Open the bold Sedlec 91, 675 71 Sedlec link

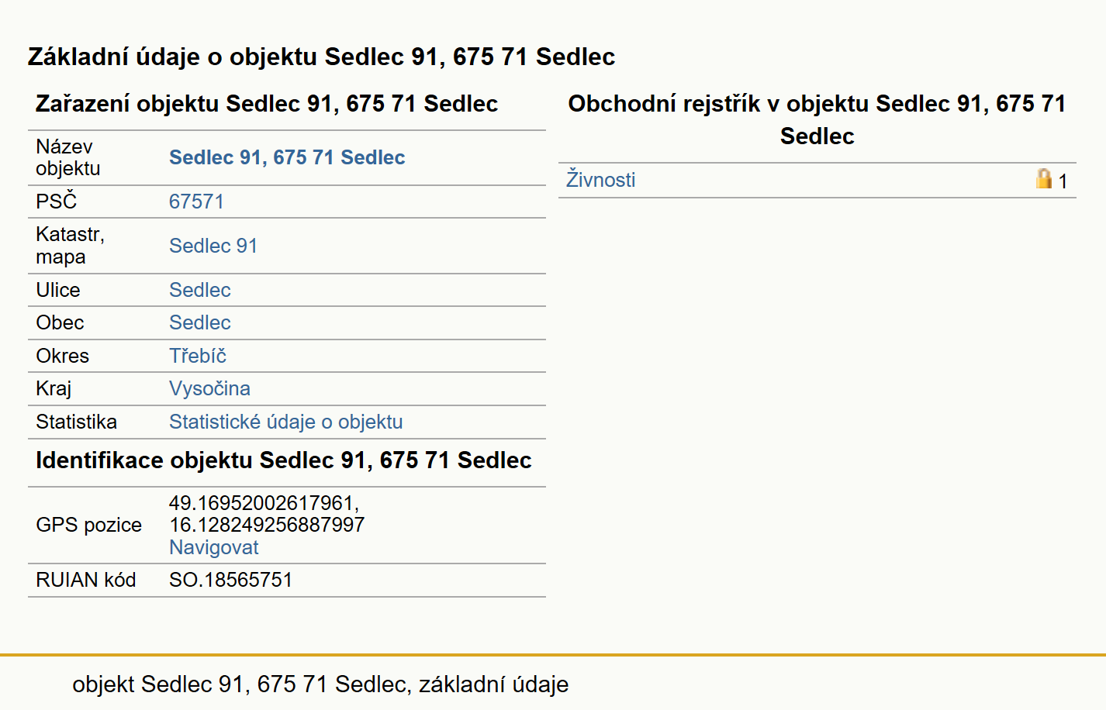click(x=287, y=157)
